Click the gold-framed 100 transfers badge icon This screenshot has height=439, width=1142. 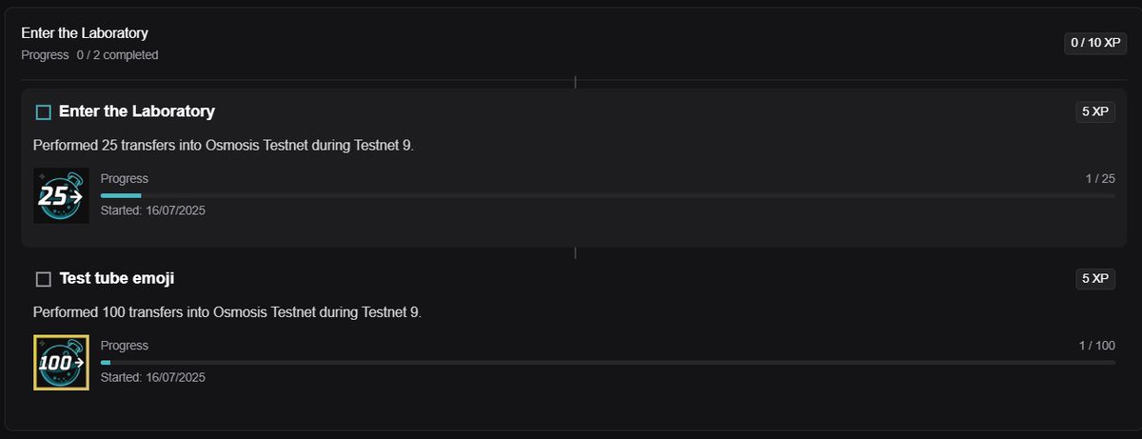pos(61,363)
